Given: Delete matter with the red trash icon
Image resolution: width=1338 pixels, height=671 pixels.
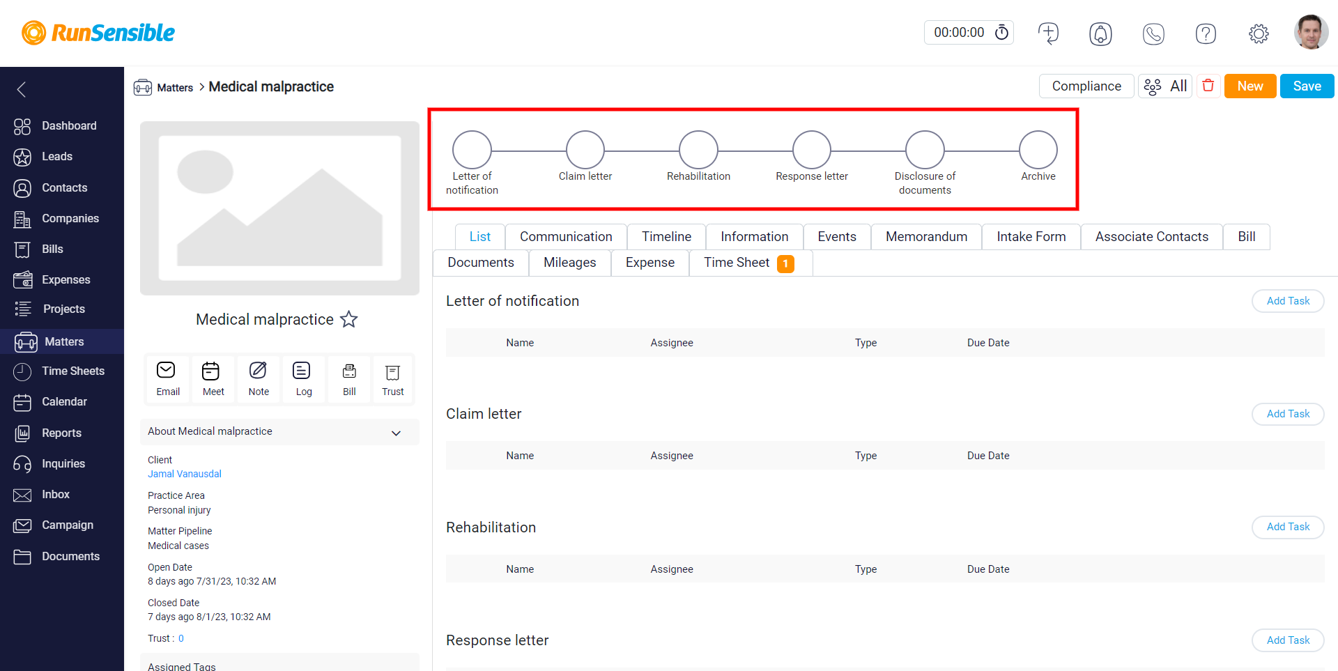Looking at the screenshot, I should 1208,86.
